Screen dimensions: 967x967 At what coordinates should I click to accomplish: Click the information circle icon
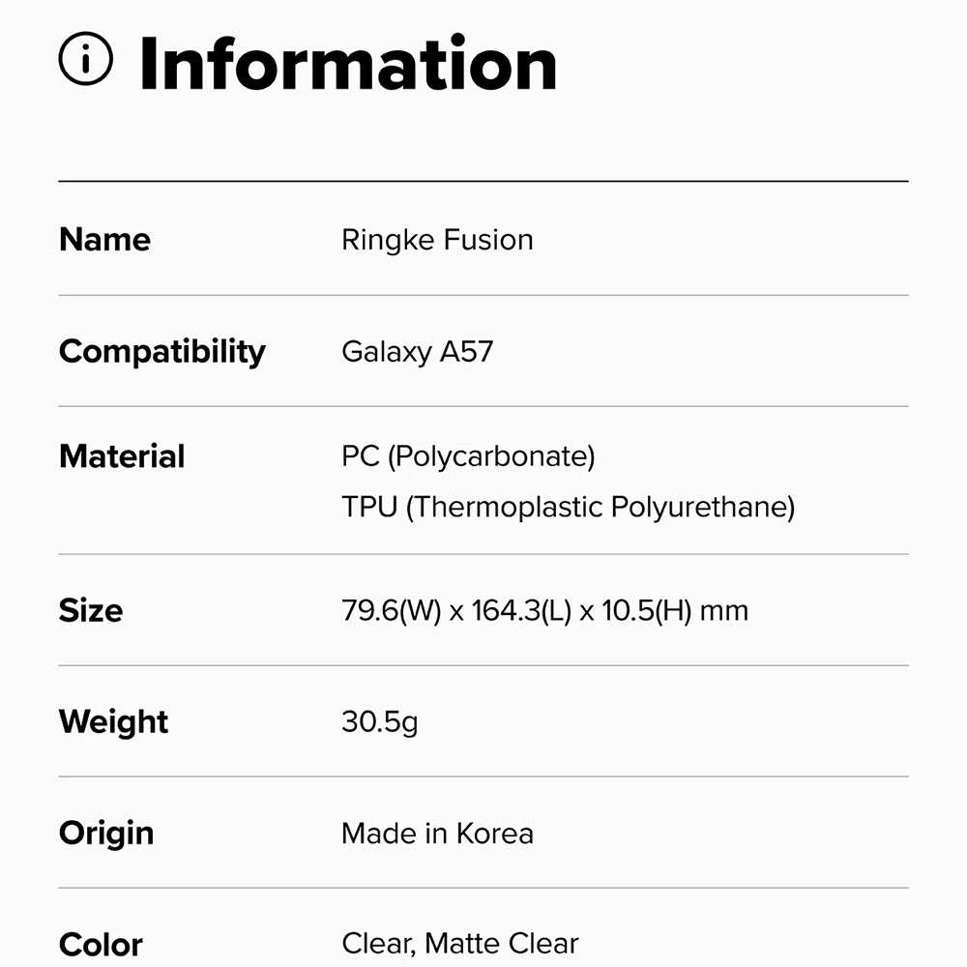click(86, 59)
